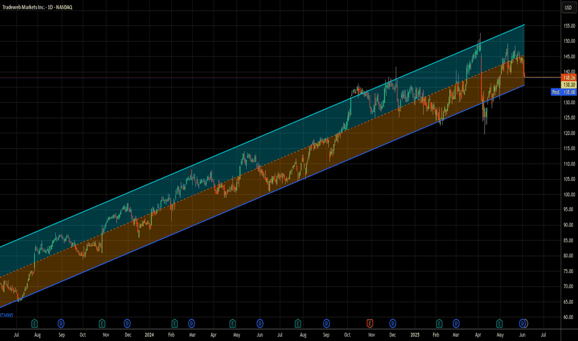Open the dividend marker near Jun 2024

coord(260,324)
